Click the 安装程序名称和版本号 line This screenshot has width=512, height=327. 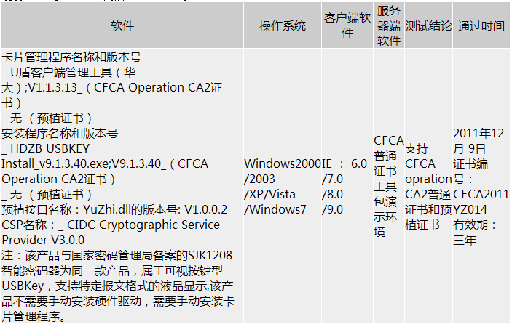[60, 133]
